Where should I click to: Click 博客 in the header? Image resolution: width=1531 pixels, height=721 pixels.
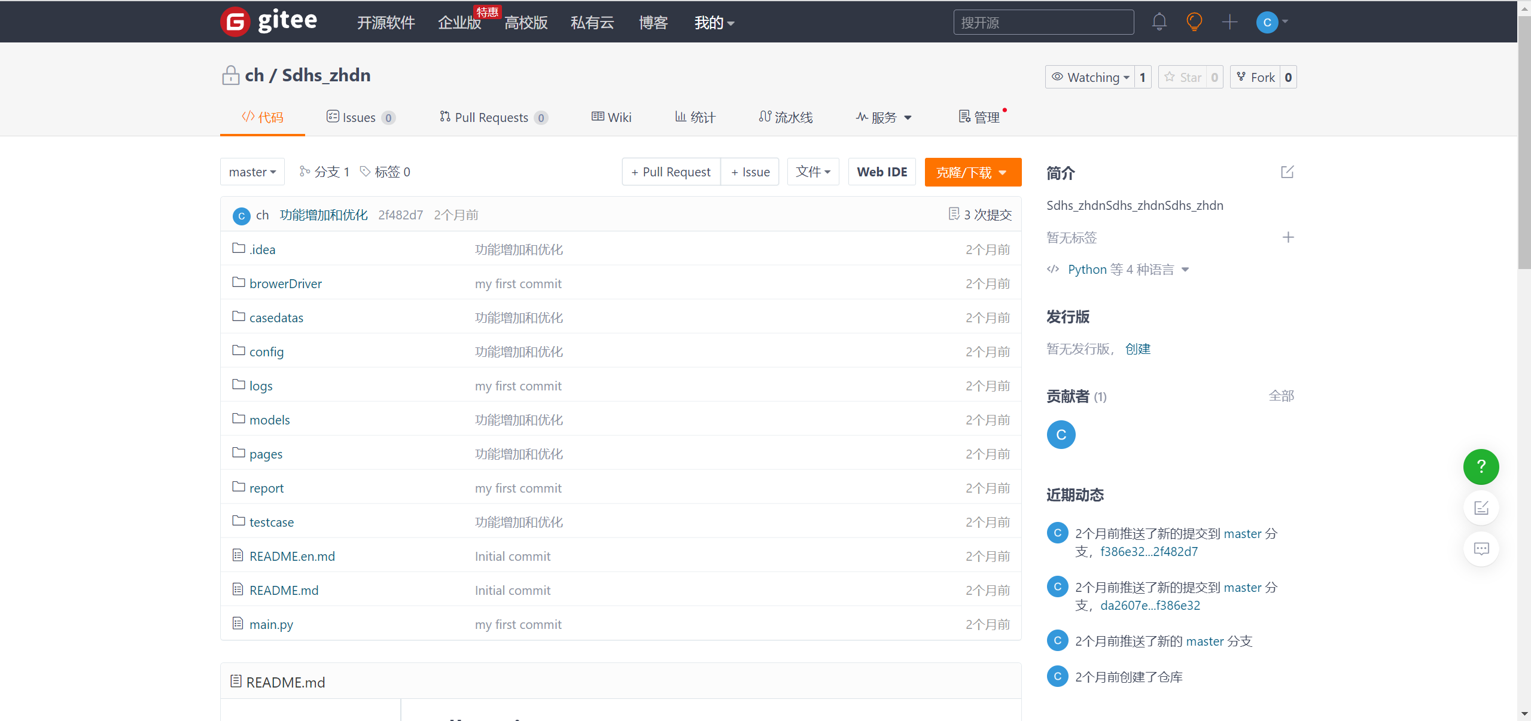[x=653, y=23]
